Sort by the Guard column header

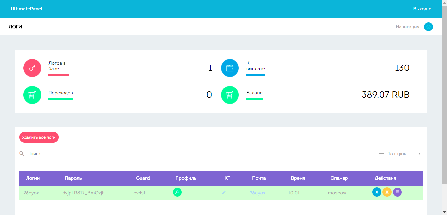143,178
